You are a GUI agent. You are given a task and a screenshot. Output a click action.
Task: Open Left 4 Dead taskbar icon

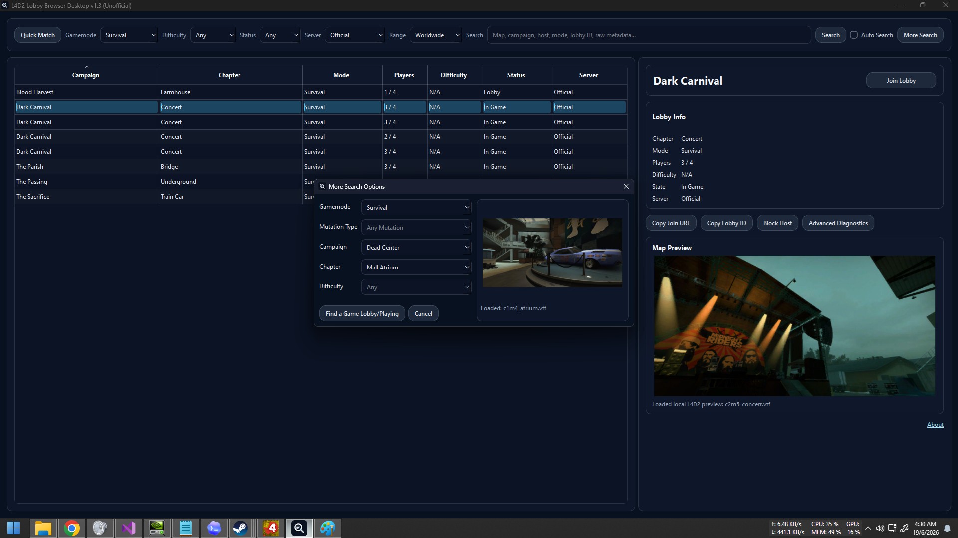(x=271, y=528)
